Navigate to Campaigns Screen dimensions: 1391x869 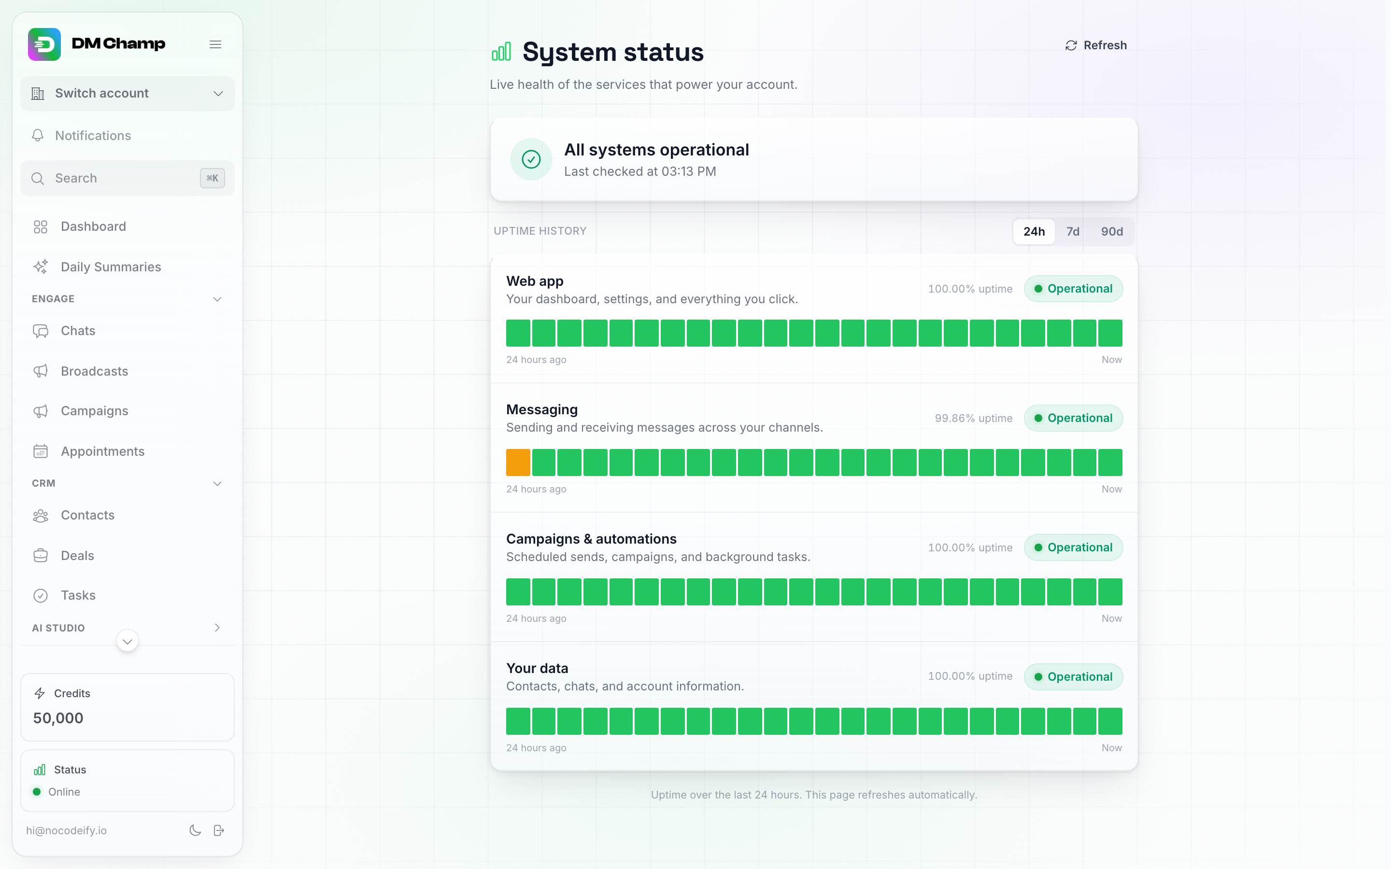127,411
